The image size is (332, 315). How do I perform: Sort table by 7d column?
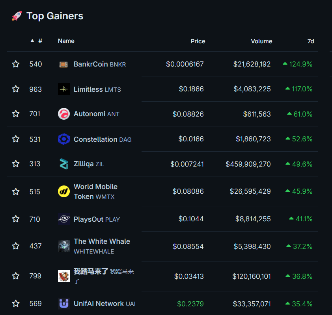[x=311, y=41]
